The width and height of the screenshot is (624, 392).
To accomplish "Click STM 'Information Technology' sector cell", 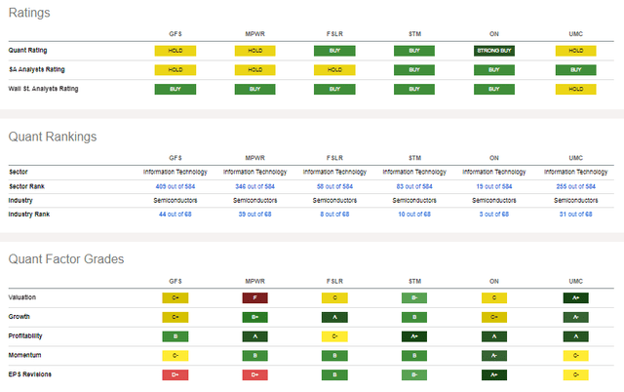I will click(x=414, y=172).
